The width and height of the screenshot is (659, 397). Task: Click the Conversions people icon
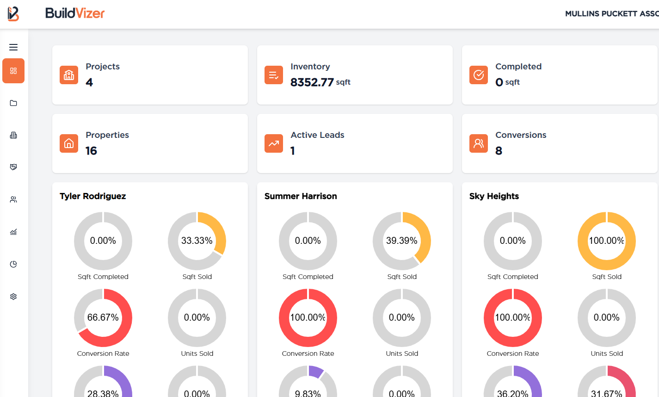point(478,143)
